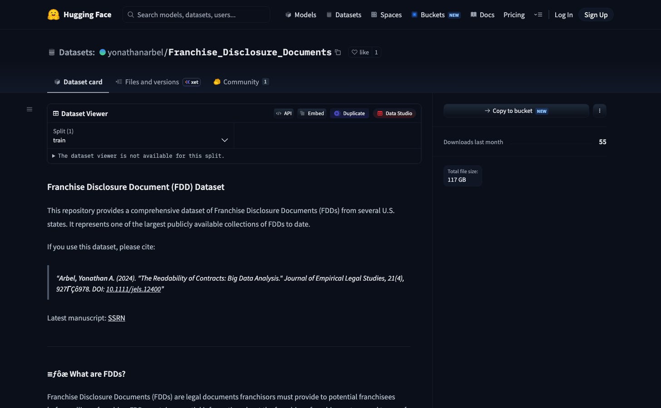Open yonathanarbel profile link
Image resolution: width=661 pixels, height=408 pixels.
coord(135,52)
